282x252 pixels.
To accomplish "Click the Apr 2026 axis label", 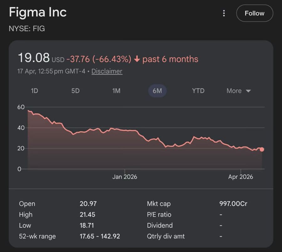I will pos(240,177).
